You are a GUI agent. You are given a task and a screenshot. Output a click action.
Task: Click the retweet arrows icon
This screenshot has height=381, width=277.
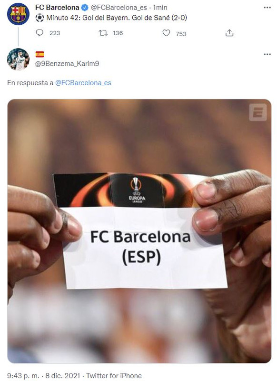pos(103,33)
